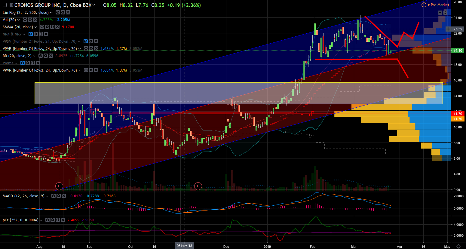Open pEr indicator settings gear
Image resolution: width=466 pixels, height=249 pixels.
pos(53,220)
